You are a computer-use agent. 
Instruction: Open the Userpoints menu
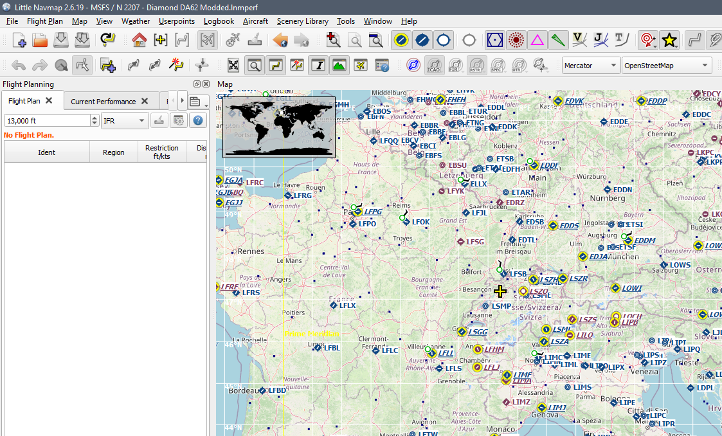(x=177, y=21)
